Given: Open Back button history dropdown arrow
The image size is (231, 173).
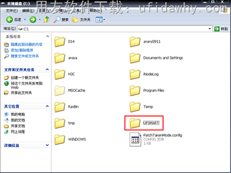Looking at the screenshot, I should point(25,20).
